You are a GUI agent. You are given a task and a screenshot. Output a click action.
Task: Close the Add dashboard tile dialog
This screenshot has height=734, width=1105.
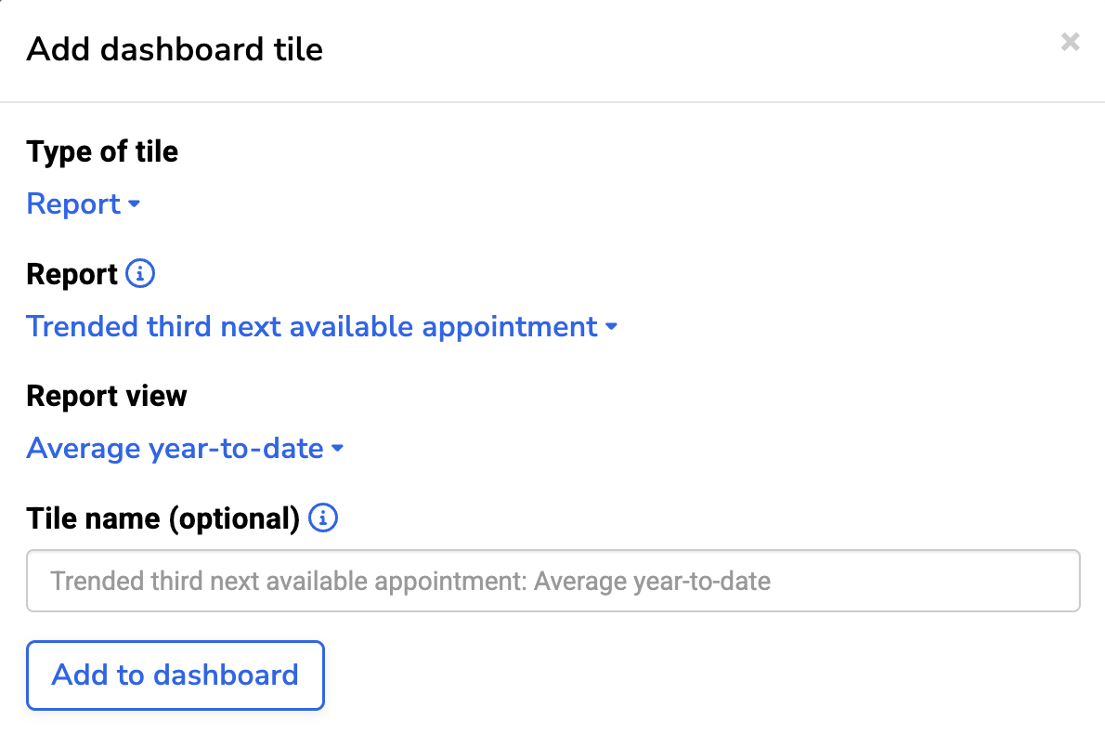pyautogui.click(x=1070, y=42)
